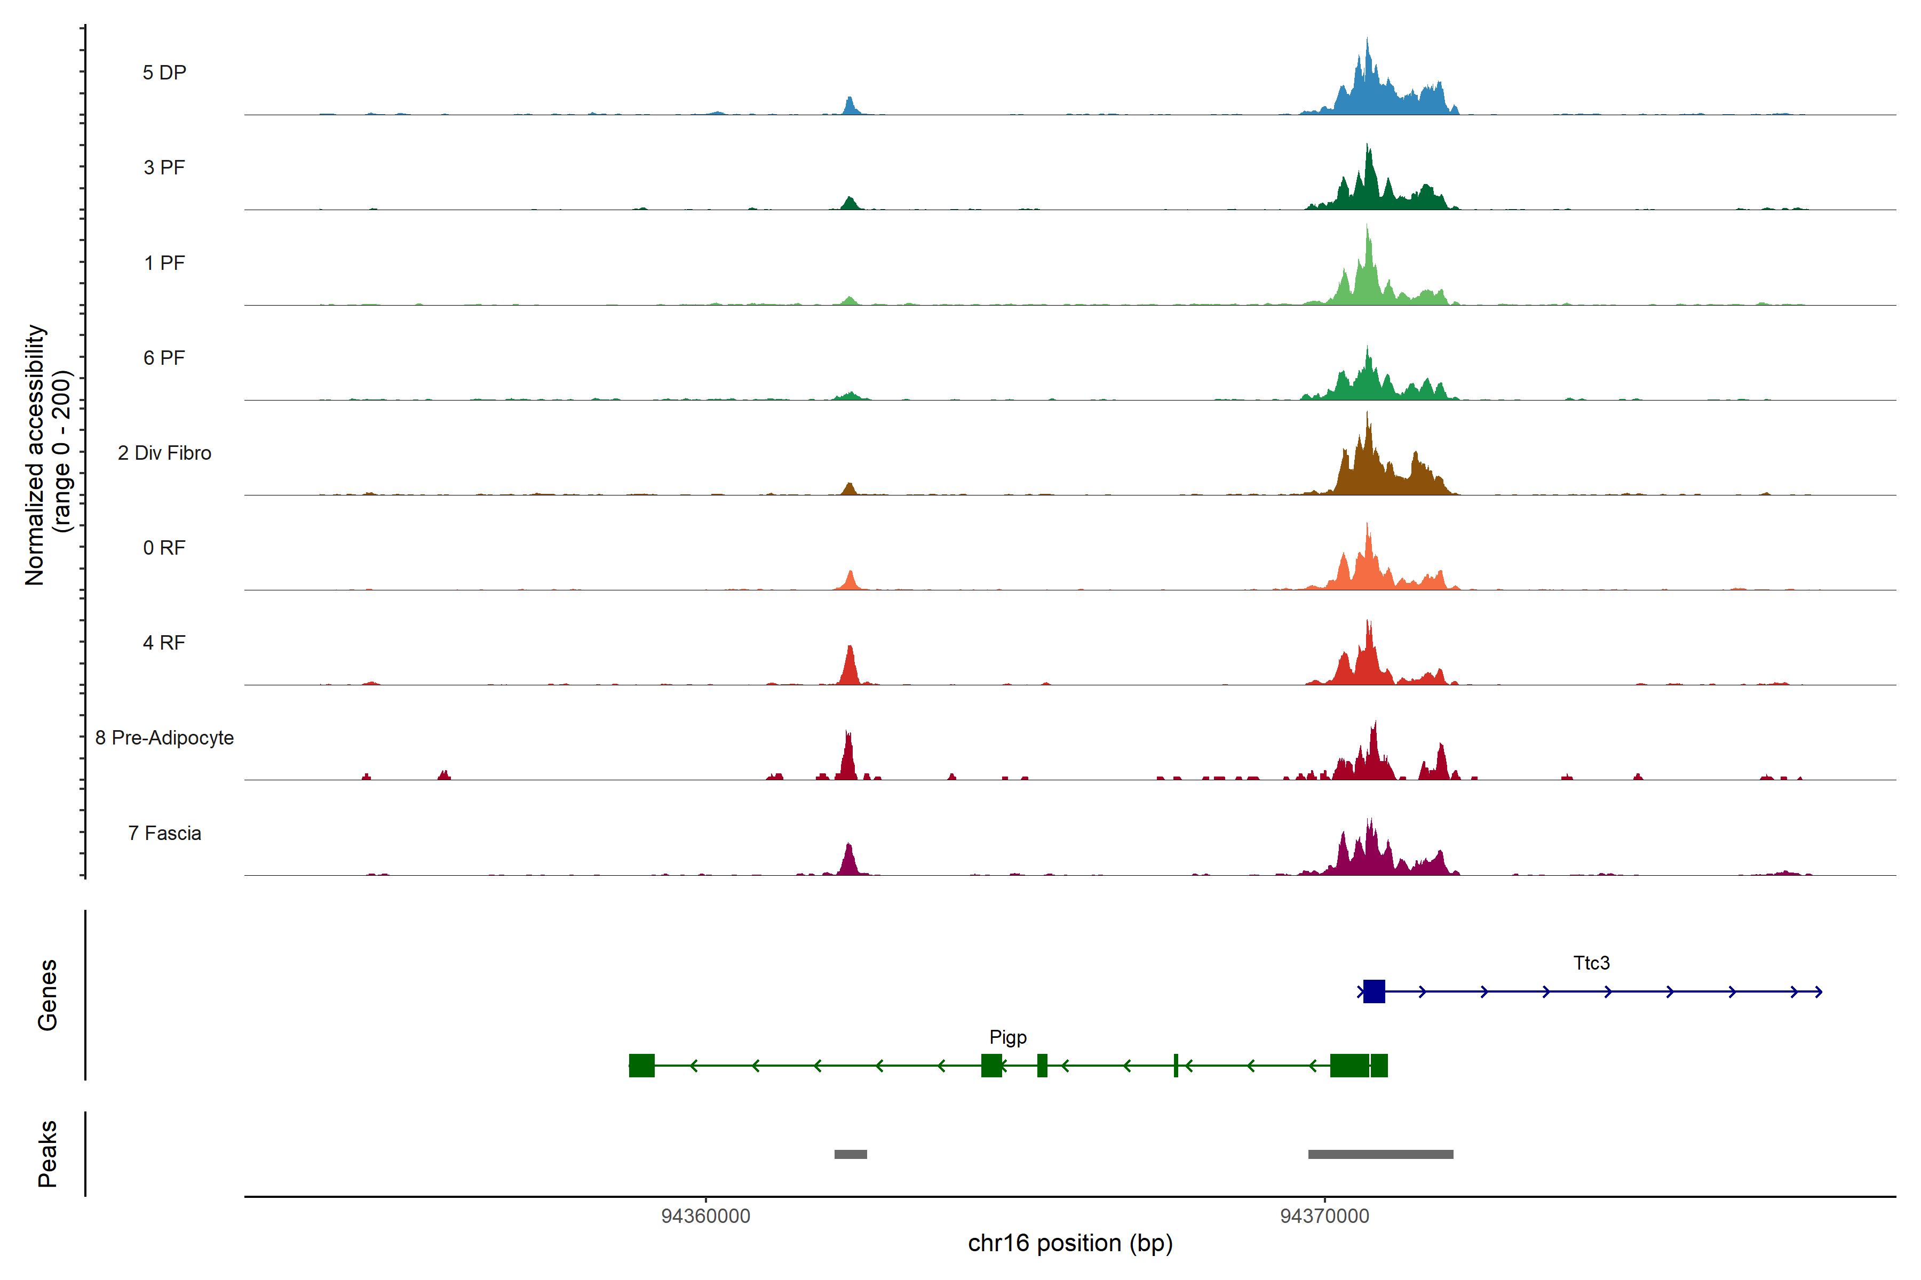Image resolution: width=1921 pixels, height=1280 pixels.
Task: Click the short gray peak bar
Action: [x=850, y=1154]
